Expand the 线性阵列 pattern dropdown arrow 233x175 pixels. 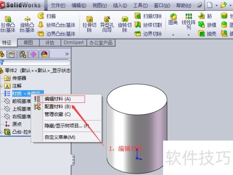pos(189,35)
